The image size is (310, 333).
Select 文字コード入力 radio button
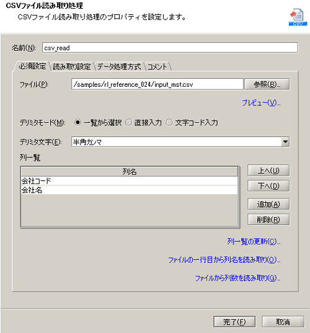pos(169,123)
